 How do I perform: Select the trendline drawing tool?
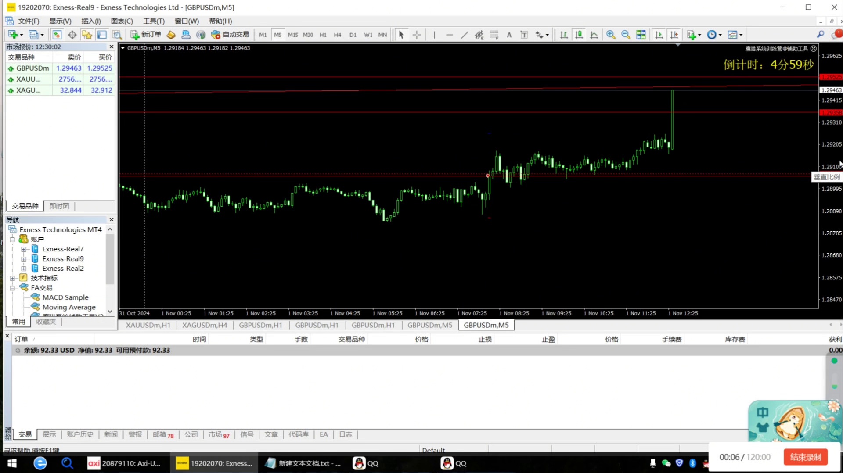click(x=464, y=35)
